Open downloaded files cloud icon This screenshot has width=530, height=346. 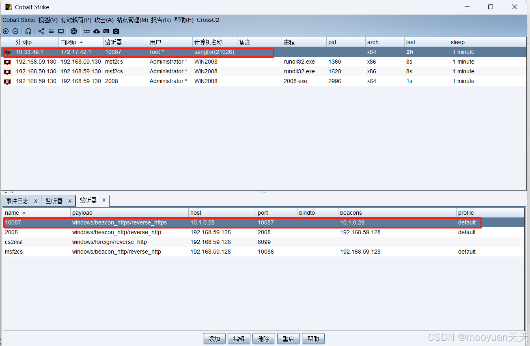click(97, 31)
